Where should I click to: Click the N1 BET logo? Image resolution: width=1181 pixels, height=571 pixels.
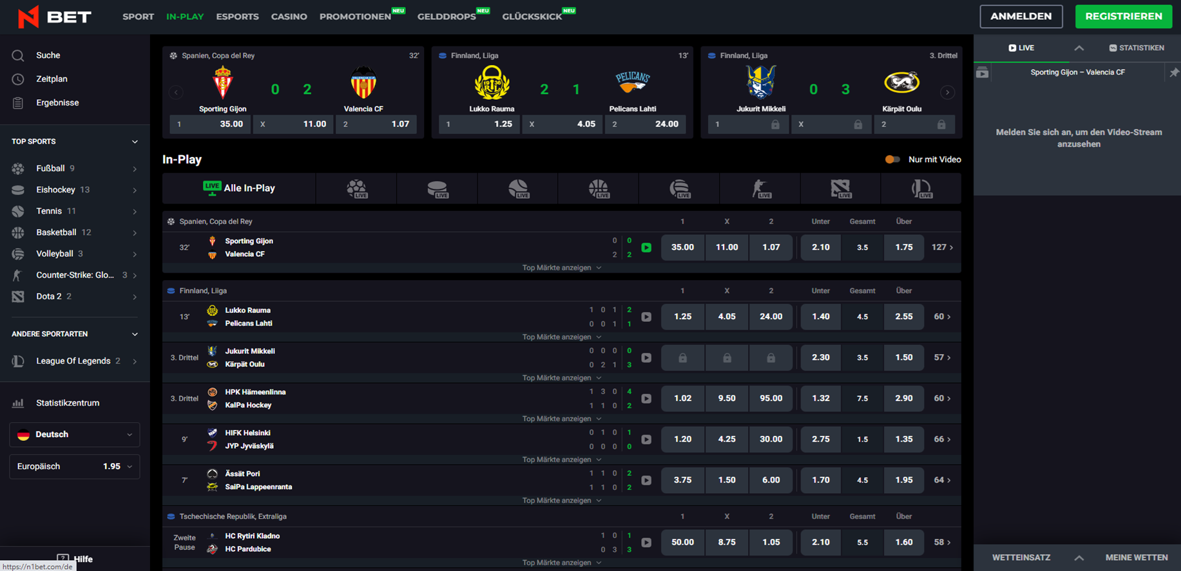pyautogui.click(x=55, y=17)
